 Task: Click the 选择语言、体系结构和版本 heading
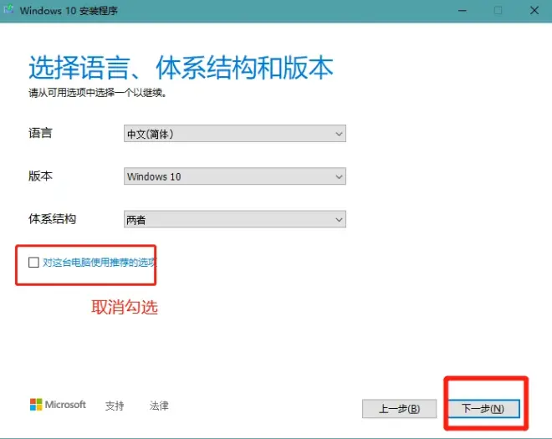pyautogui.click(x=181, y=68)
